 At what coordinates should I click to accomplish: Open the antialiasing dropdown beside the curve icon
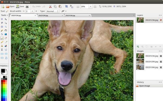click(x=66, y=11)
